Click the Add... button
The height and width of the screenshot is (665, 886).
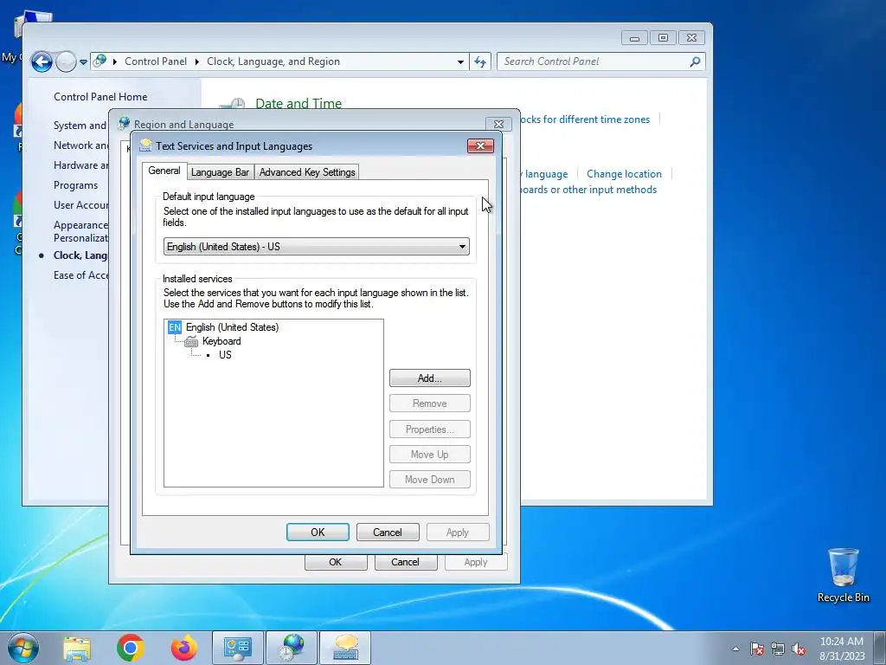click(x=429, y=378)
